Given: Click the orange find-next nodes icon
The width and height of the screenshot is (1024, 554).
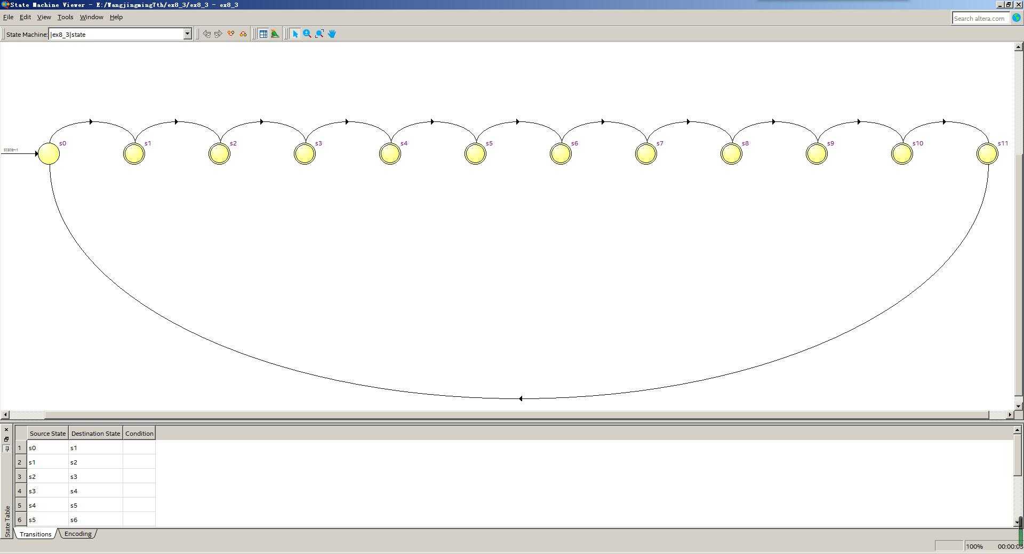Looking at the screenshot, I should tap(243, 34).
